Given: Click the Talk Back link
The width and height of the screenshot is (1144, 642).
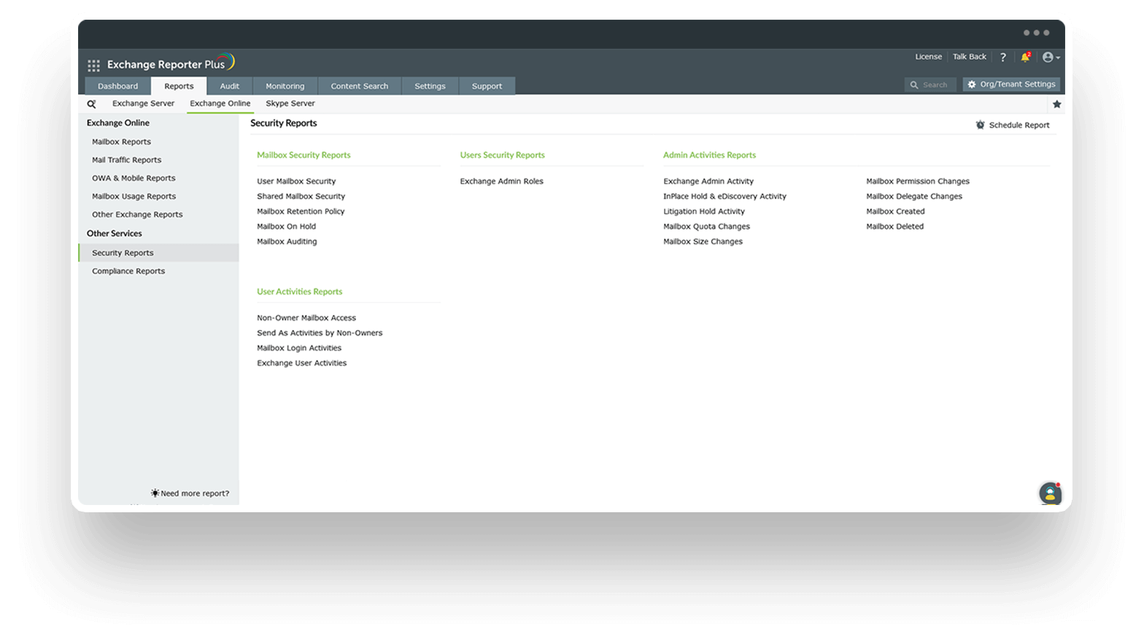Looking at the screenshot, I should 970,57.
